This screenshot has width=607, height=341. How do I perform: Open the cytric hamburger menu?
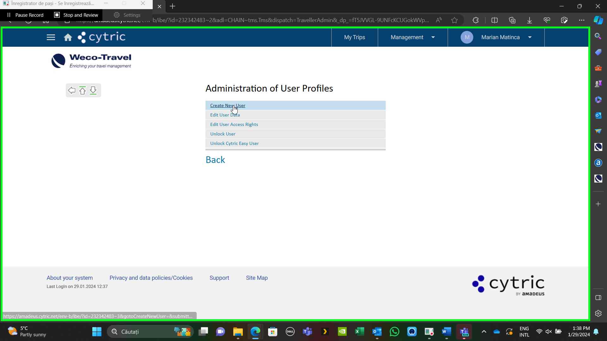[51, 37]
